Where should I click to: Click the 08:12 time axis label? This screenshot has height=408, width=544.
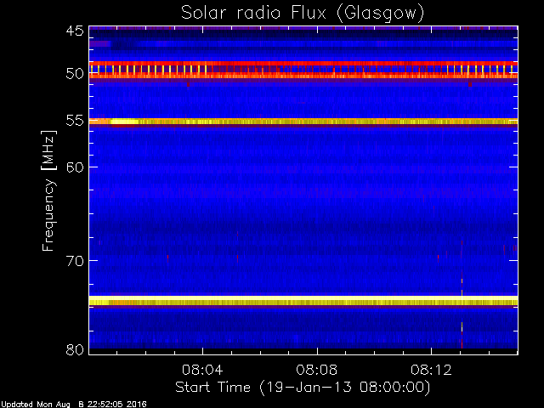pyautogui.click(x=431, y=370)
